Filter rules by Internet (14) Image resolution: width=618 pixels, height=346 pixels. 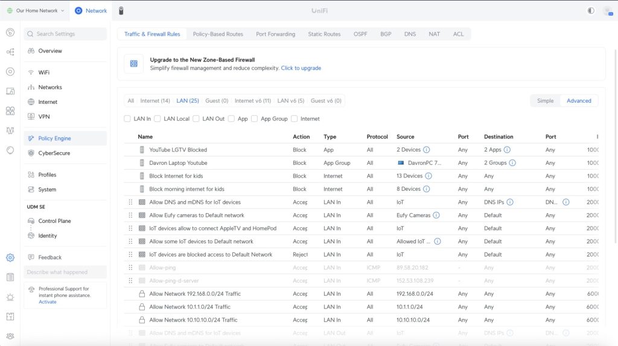click(x=155, y=101)
